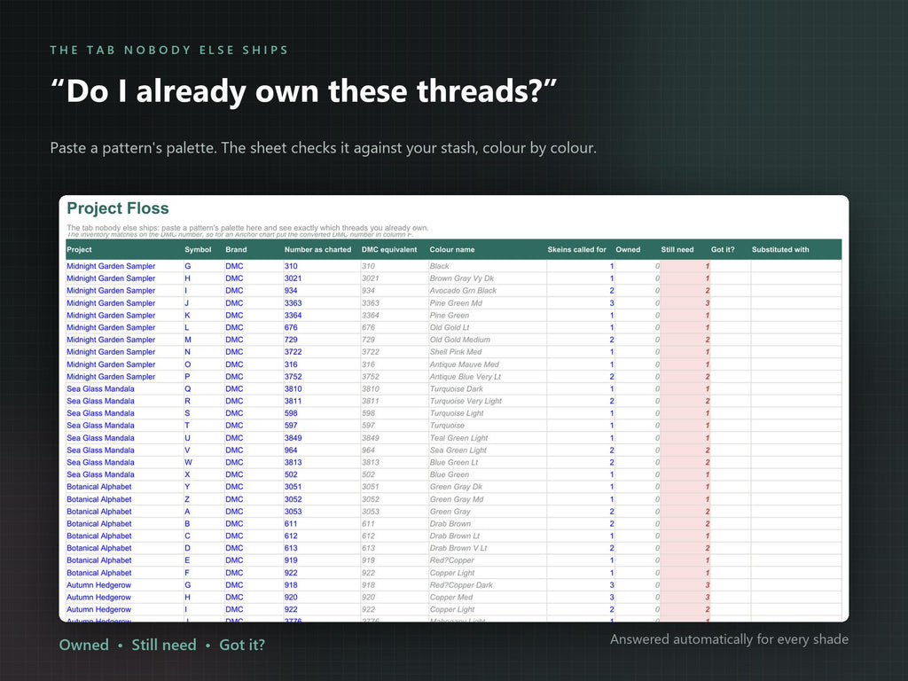
Task: Click grey DMC equivalent '3722'
Action: point(371,352)
